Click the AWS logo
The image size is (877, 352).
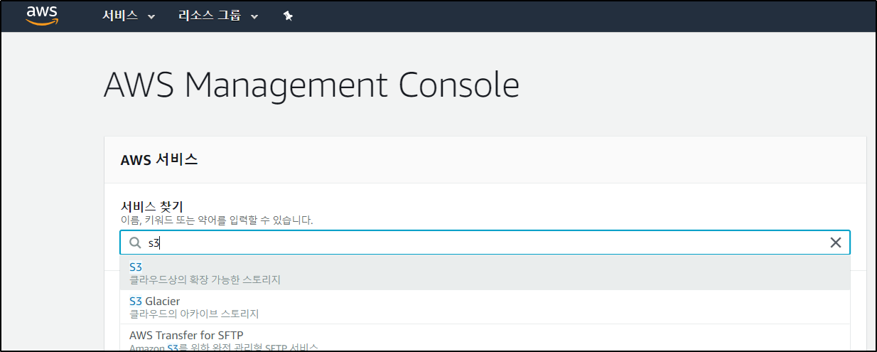[42, 15]
